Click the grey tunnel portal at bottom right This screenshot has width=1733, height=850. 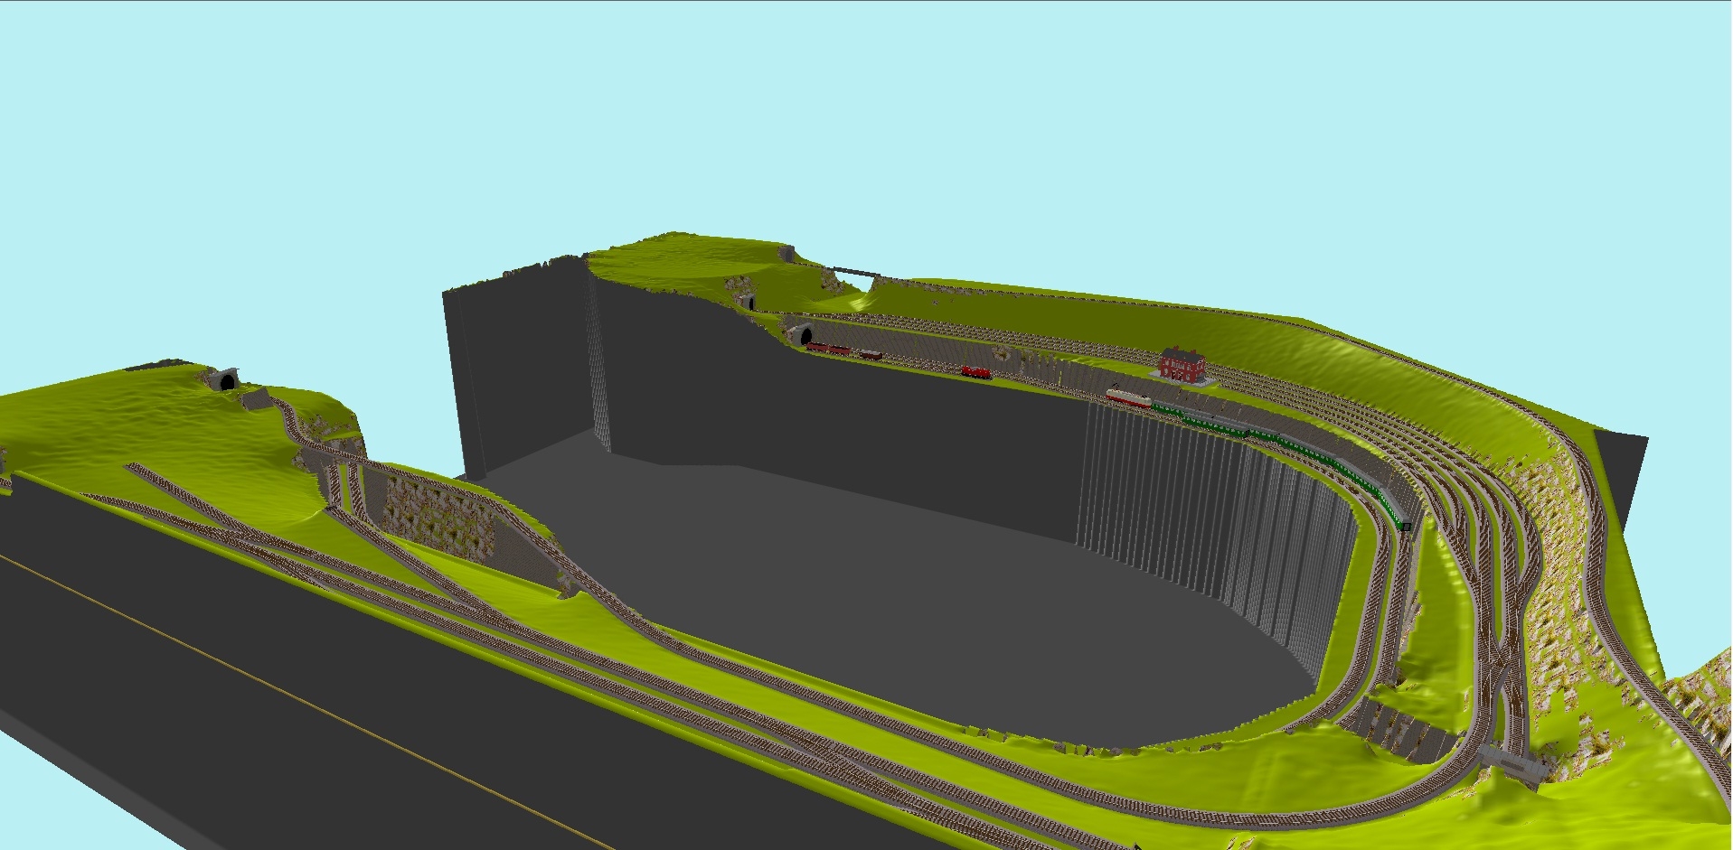pyautogui.click(x=1521, y=765)
